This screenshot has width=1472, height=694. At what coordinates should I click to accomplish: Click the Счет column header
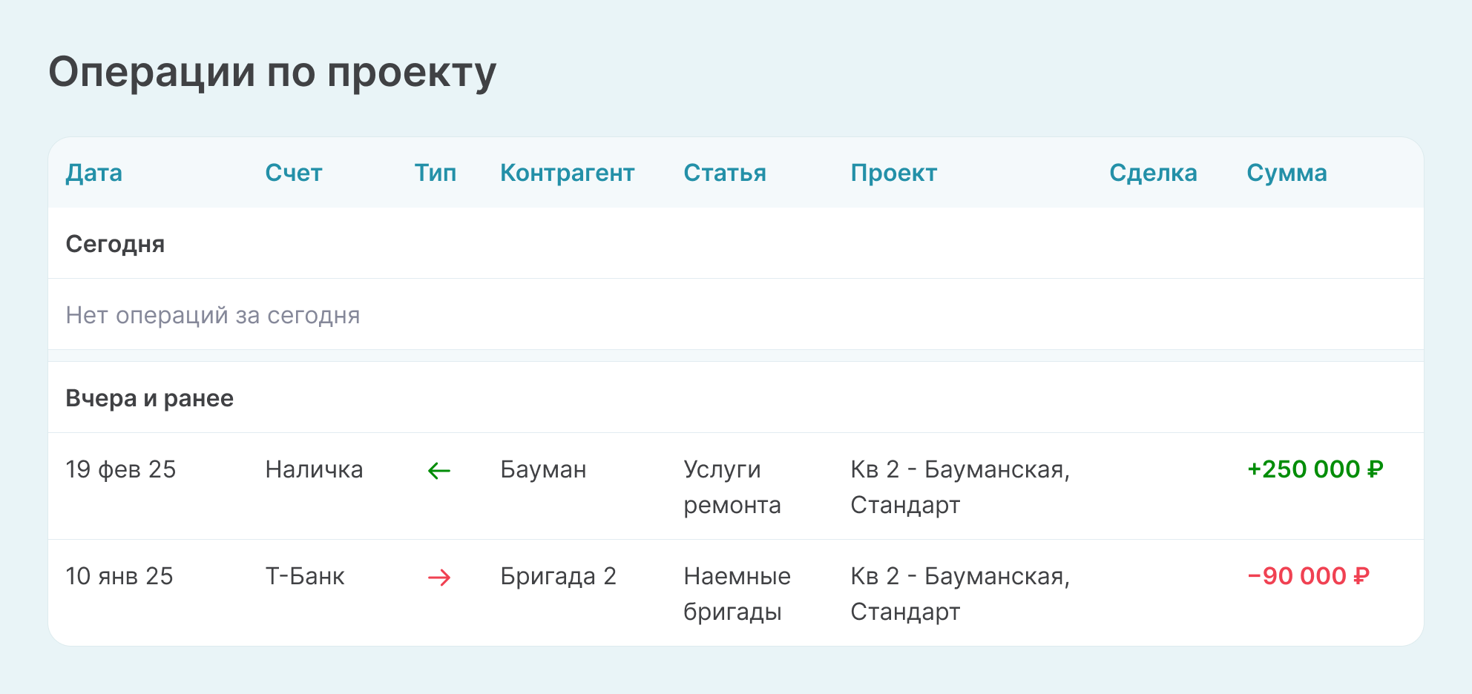pyautogui.click(x=294, y=173)
